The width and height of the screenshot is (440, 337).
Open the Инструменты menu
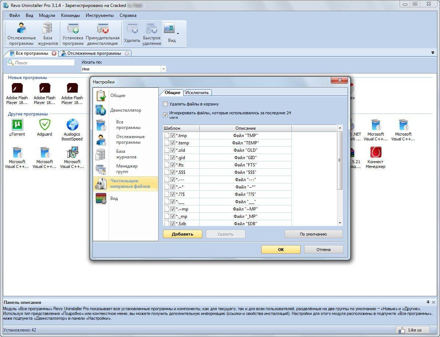[100, 15]
